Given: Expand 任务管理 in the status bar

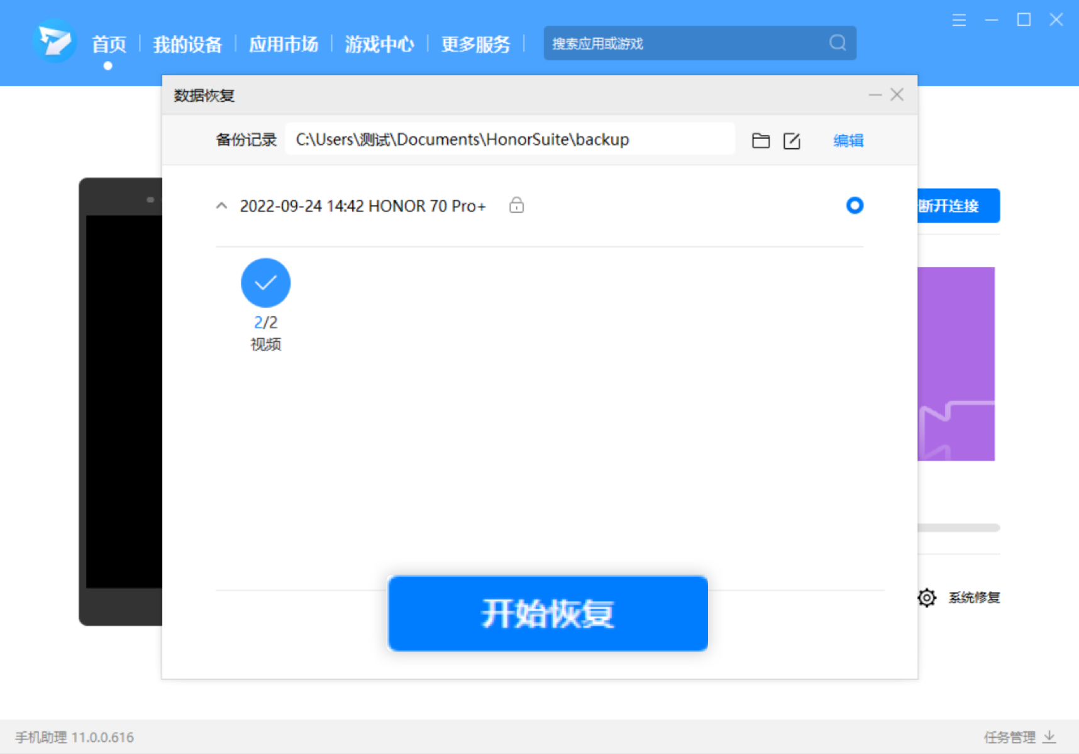Looking at the screenshot, I should pos(1010,736).
